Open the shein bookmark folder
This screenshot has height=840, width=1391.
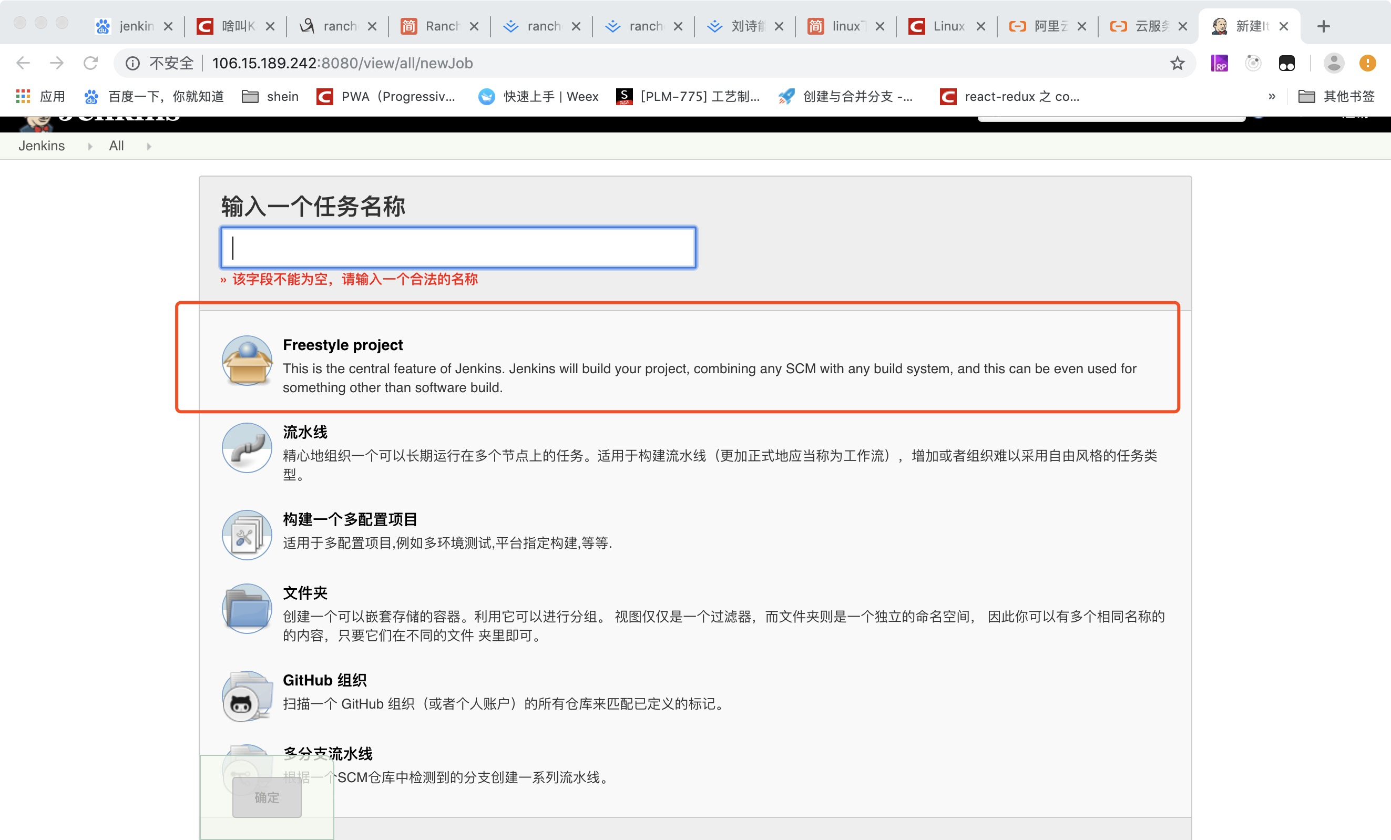[x=270, y=97]
